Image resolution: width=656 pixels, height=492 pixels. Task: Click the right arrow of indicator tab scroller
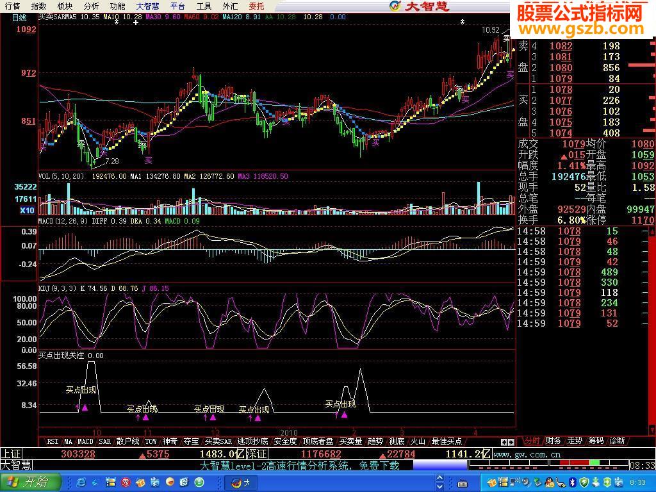(511, 442)
